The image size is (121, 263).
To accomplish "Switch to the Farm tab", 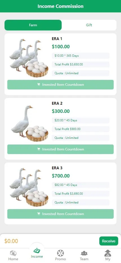I will coord(33,25).
